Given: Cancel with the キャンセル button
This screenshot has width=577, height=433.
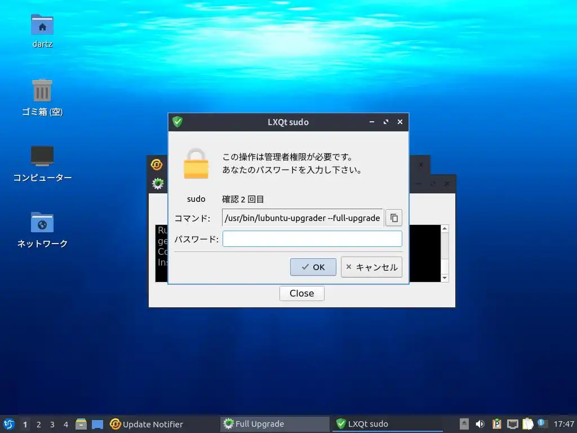Looking at the screenshot, I should 371,267.
